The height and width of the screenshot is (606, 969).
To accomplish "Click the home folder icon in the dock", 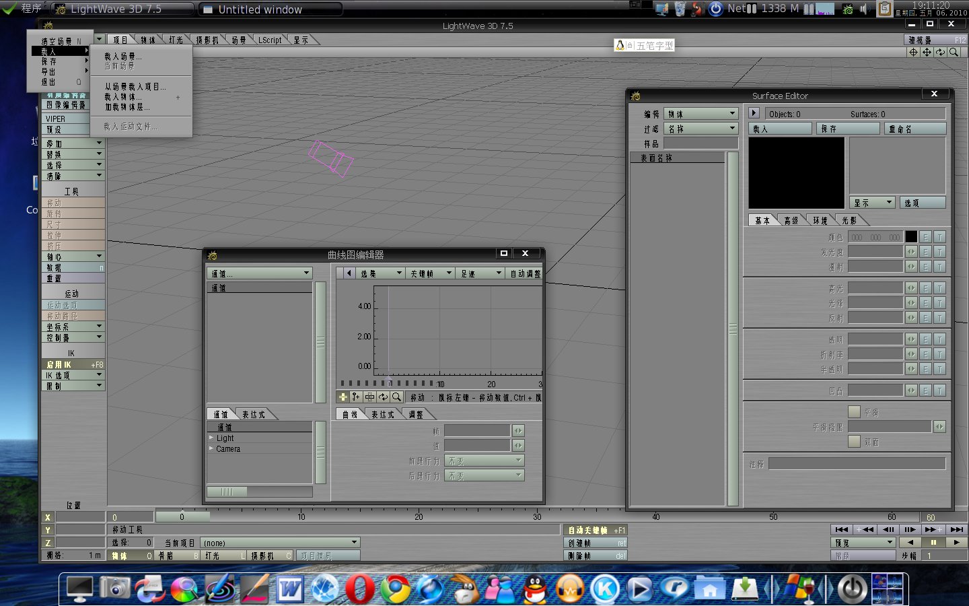I will pos(709,589).
